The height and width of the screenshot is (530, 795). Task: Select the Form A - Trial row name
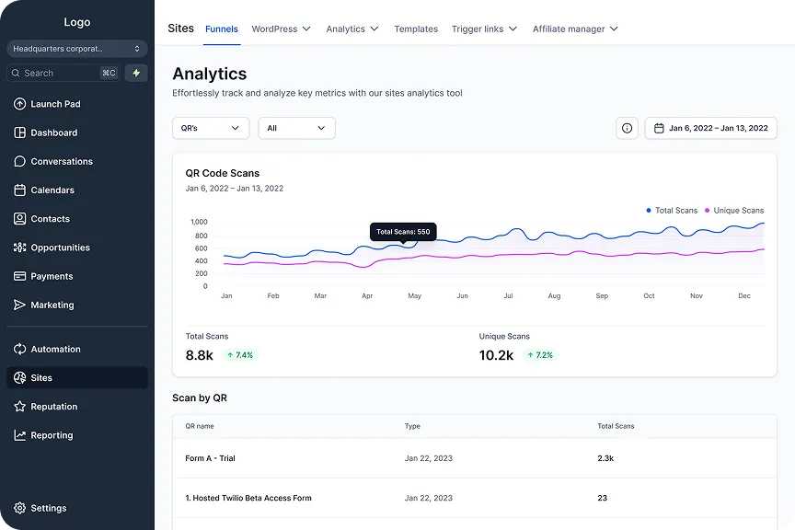pos(210,458)
